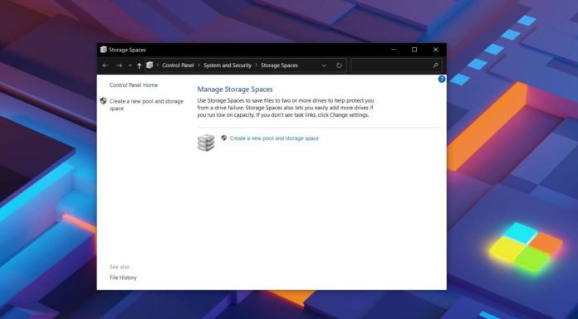Expand the address bar history dropdown
The image size is (578, 319).
coord(324,65)
